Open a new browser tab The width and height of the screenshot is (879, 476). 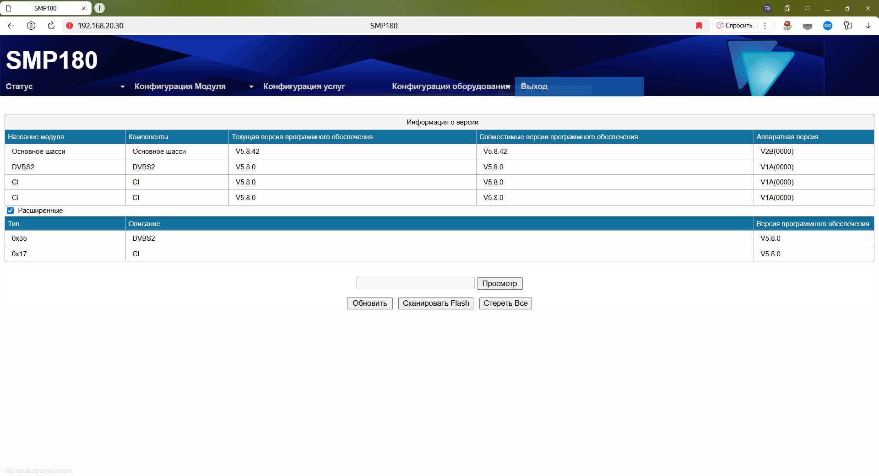[99, 8]
